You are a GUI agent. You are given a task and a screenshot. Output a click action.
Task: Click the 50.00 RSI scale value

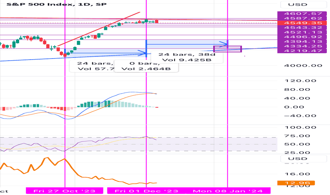click(297, 144)
